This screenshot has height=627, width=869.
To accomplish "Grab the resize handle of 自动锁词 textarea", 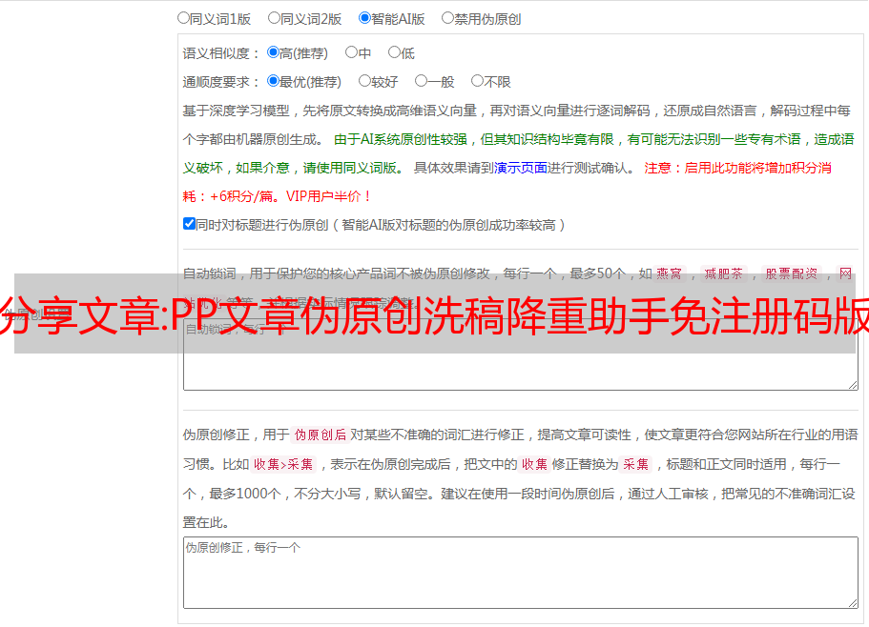I will point(853,385).
